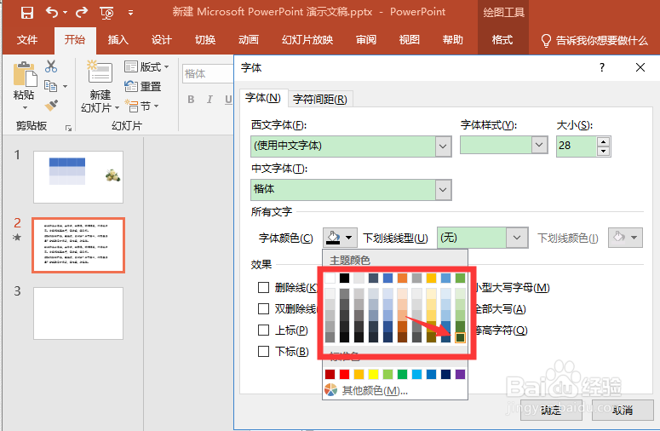Pick black theme color swatch
660x431 pixels.
coord(344,278)
